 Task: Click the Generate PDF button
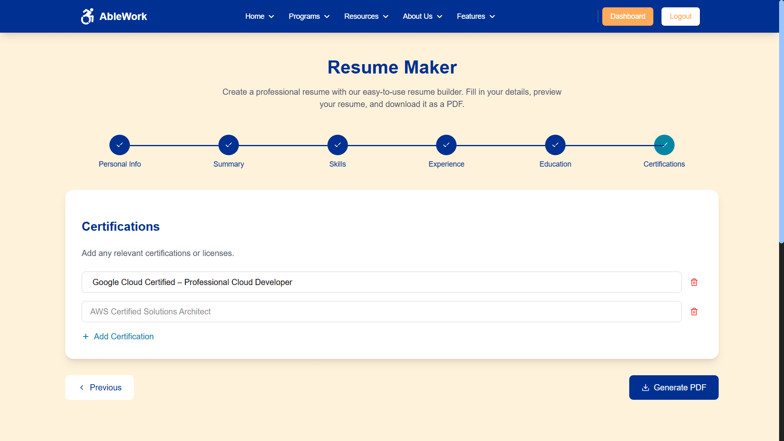tap(673, 388)
